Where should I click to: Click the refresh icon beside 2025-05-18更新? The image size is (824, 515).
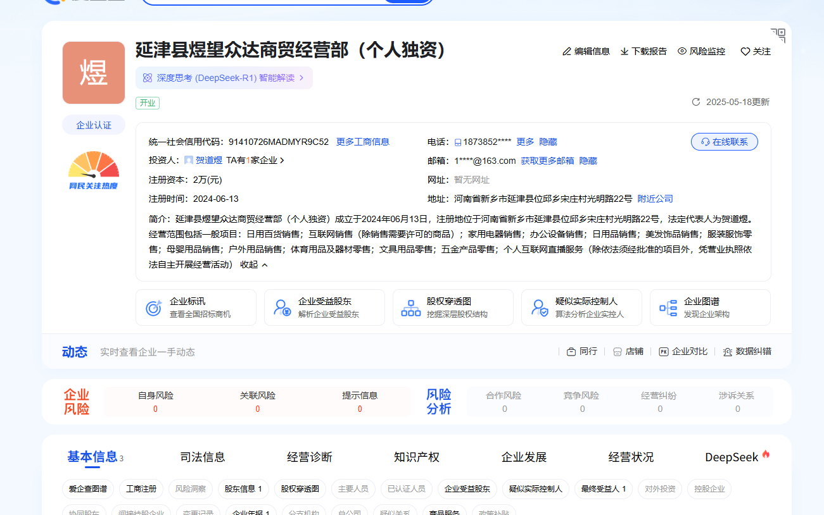coord(696,101)
